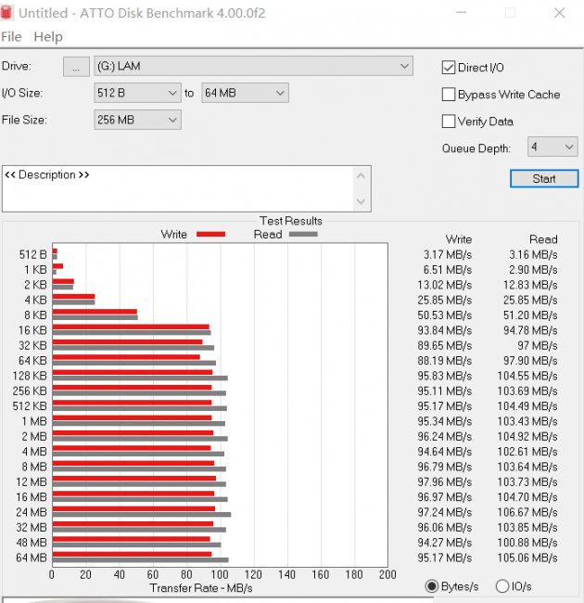Click the Read value 97 MB/s
This screenshot has height=603, width=584.
(x=538, y=345)
